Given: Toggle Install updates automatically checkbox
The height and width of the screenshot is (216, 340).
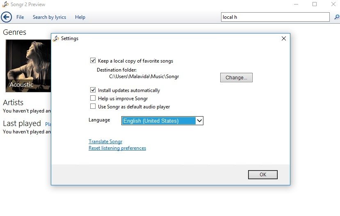Looking at the screenshot, I should 93,90.
